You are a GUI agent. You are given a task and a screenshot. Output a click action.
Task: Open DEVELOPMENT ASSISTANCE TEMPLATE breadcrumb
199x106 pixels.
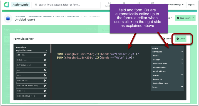point(46,16)
